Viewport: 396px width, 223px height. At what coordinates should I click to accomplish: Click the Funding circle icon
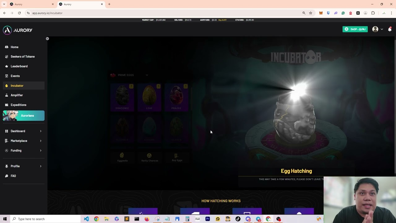pos(6,151)
